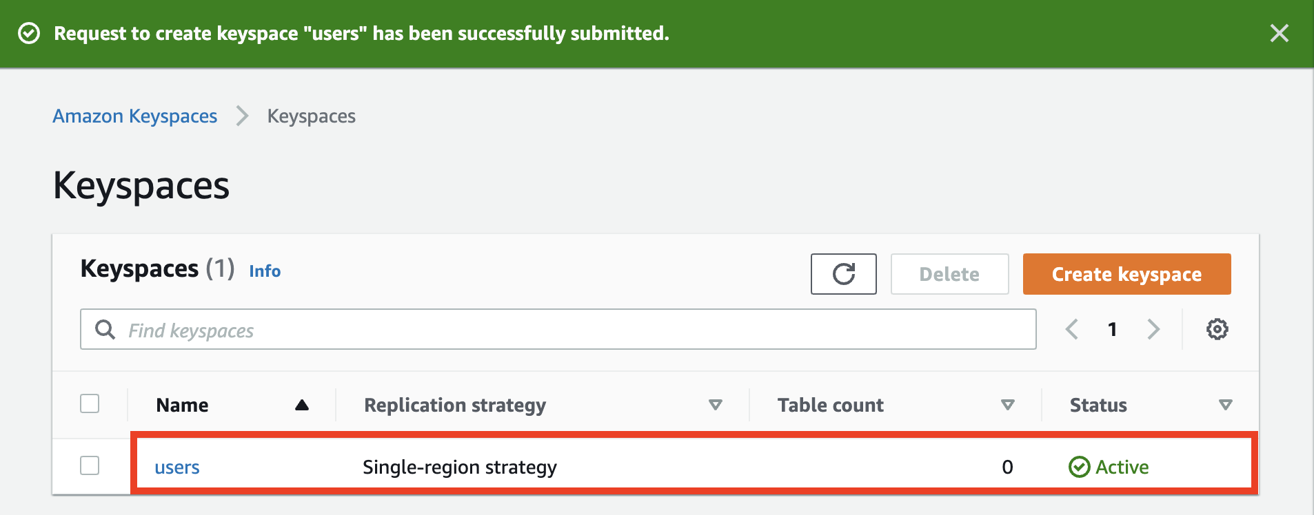1314x515 pixels.
Task: Open the table preferences gear icon
Action: (1217, 329)
